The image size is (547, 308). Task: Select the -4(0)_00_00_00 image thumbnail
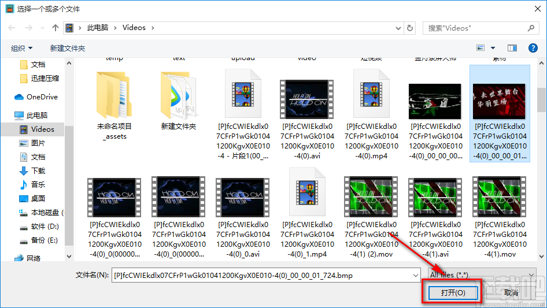[x=435, y=101]
